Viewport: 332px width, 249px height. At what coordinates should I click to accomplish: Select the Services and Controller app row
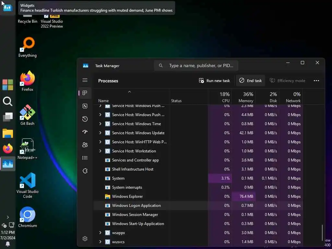click(198, 160)
